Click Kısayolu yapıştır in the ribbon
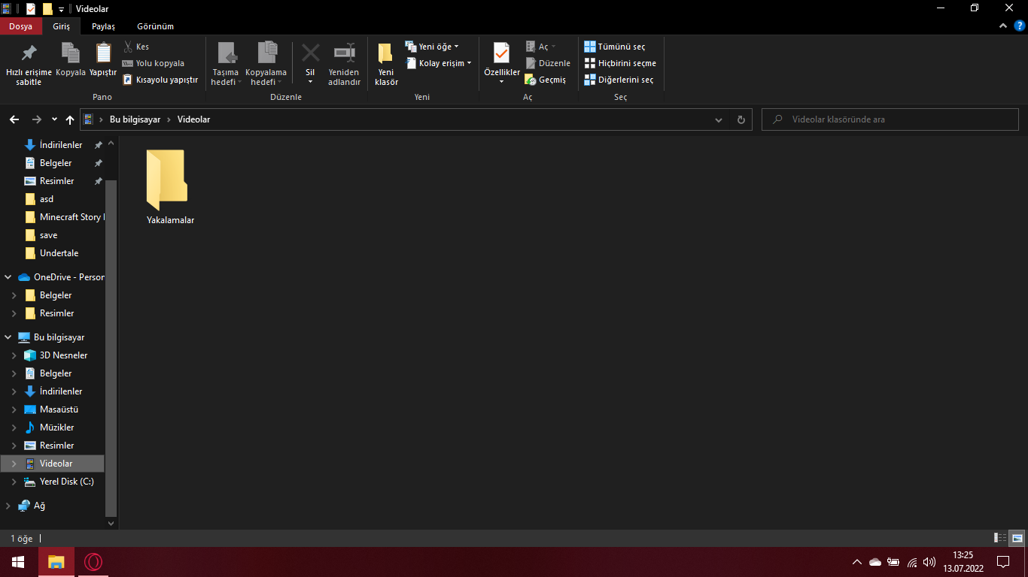This screenshot has height=577, width=1028. [160, 80]
